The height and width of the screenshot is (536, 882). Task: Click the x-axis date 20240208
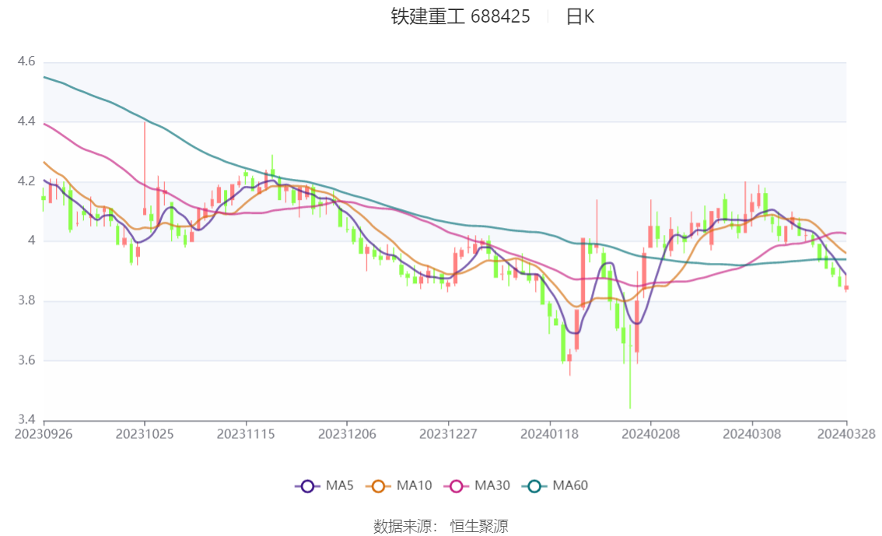(x=651, y=434)
